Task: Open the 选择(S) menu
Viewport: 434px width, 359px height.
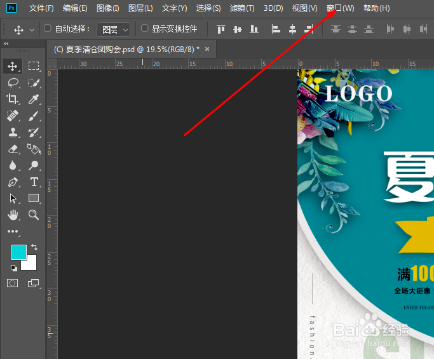Action: [208, 8]
